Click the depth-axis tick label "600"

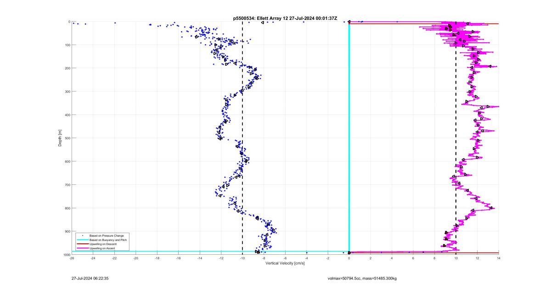click(x=67, y=161)
